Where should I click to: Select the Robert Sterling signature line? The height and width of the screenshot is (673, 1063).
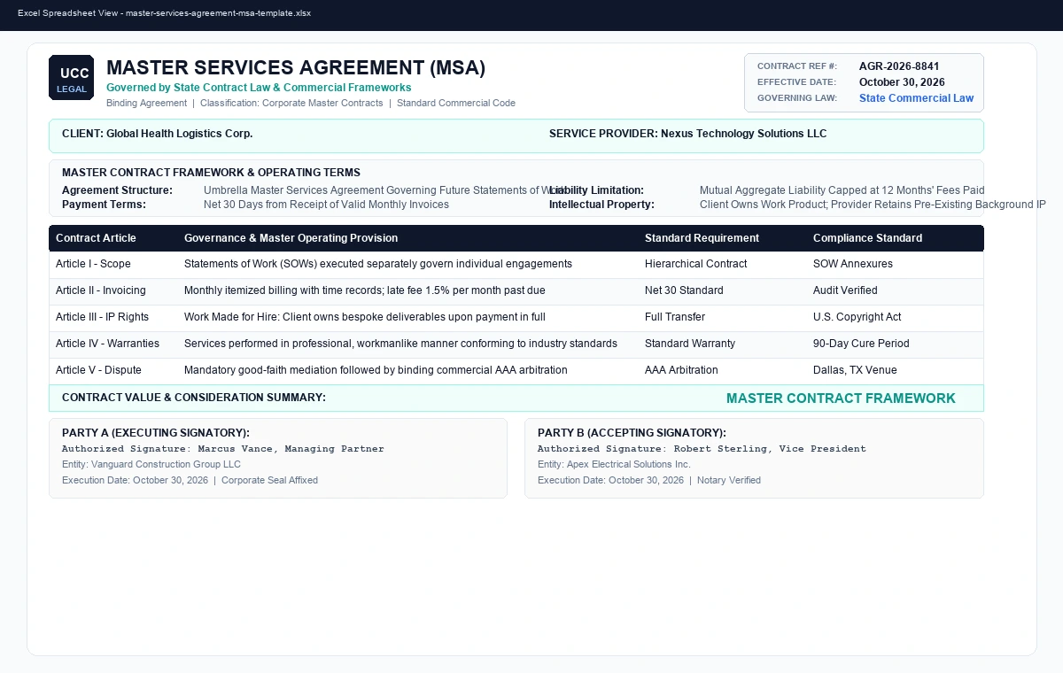pyautogui.click(x=702, y=449)
